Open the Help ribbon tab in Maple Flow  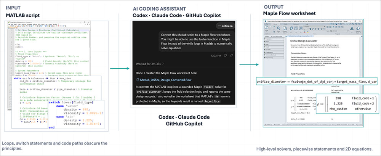coord(307,24)
